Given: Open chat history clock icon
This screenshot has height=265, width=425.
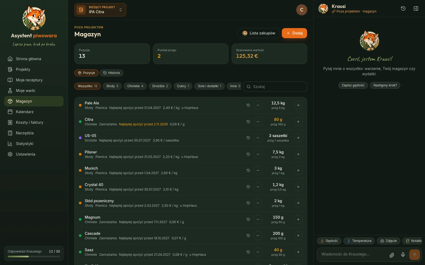Looking at the screenshot, I should (403, 8).
